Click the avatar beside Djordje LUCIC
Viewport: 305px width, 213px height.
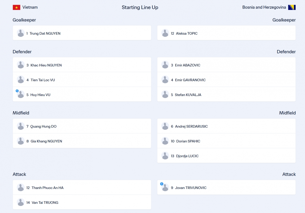[x=165, y=156]
